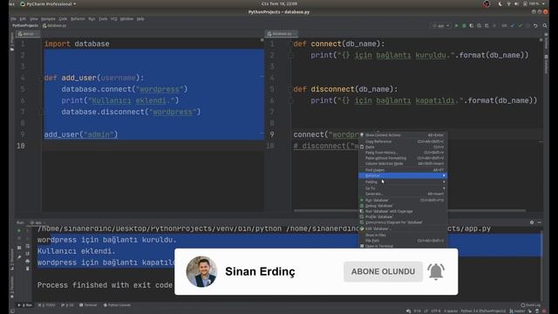Open Search Everywhere magnifier icon

point(545,25)
